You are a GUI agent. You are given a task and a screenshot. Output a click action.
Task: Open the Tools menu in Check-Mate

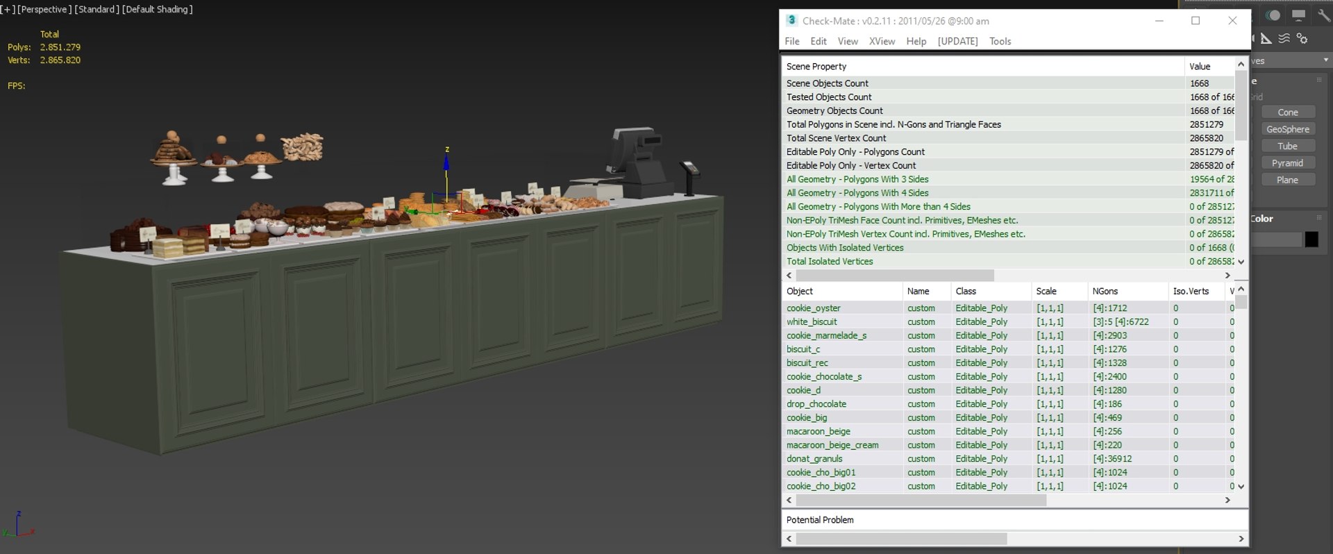click(x=1000, y=41)
